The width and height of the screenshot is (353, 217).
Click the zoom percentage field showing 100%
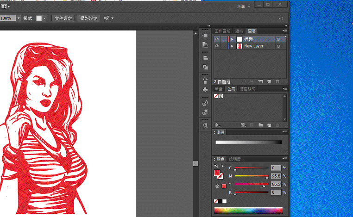[x=8, y=18]
